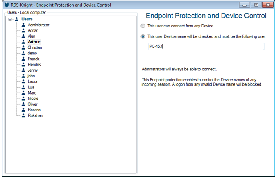The image size is (276, 178).
Task: Select the 'Device name will be checked' radio option
Action: [143, 36]
